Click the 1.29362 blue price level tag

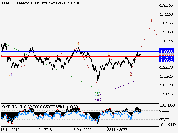click(167, 60)
